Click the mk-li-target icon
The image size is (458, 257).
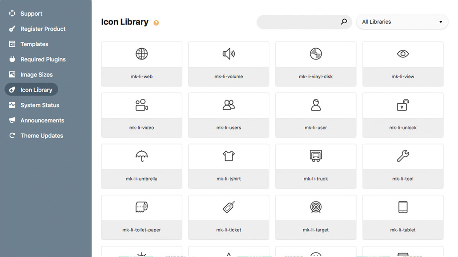(315, 207)
